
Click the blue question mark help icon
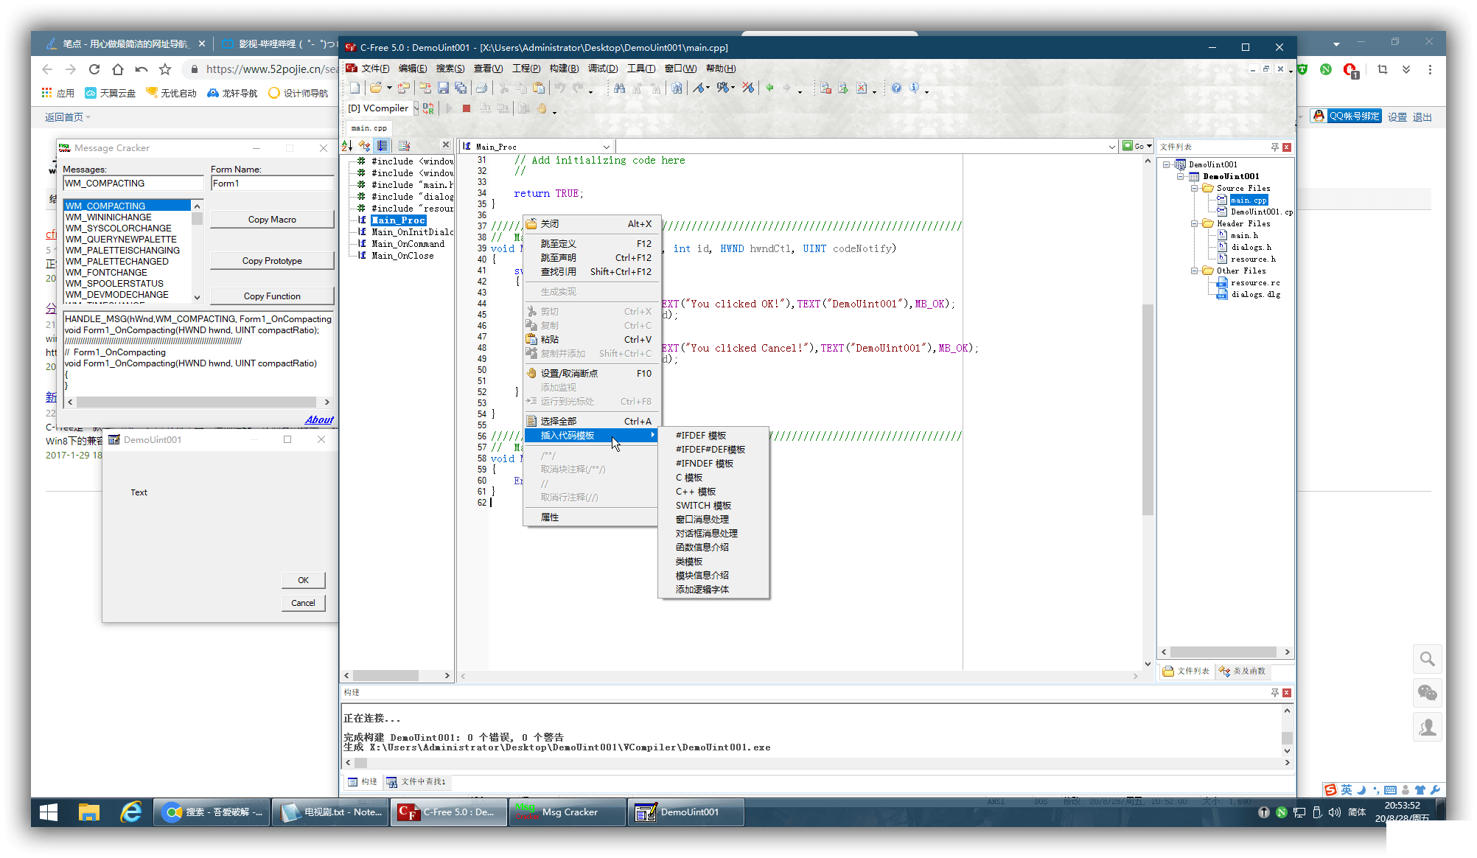coord(896,88)
